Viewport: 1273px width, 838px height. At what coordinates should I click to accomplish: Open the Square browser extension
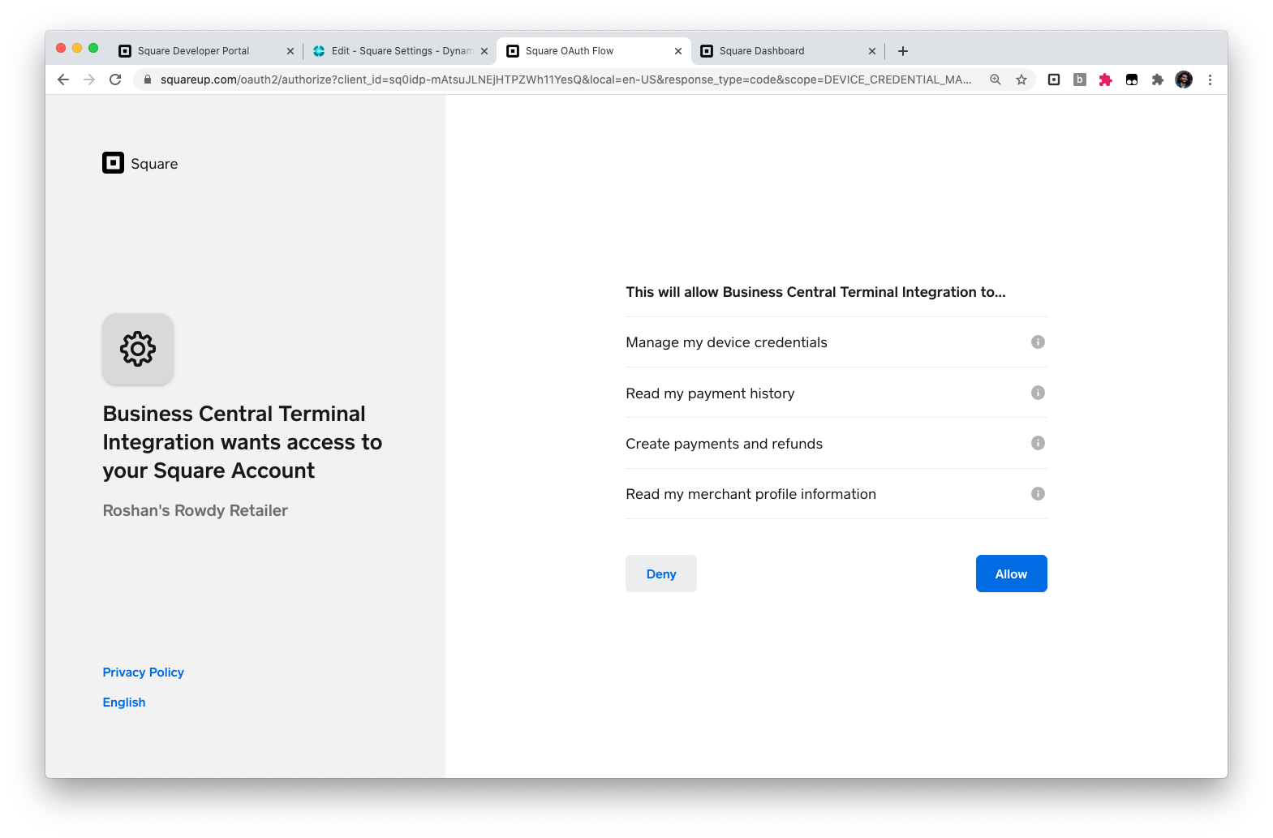1054,80
